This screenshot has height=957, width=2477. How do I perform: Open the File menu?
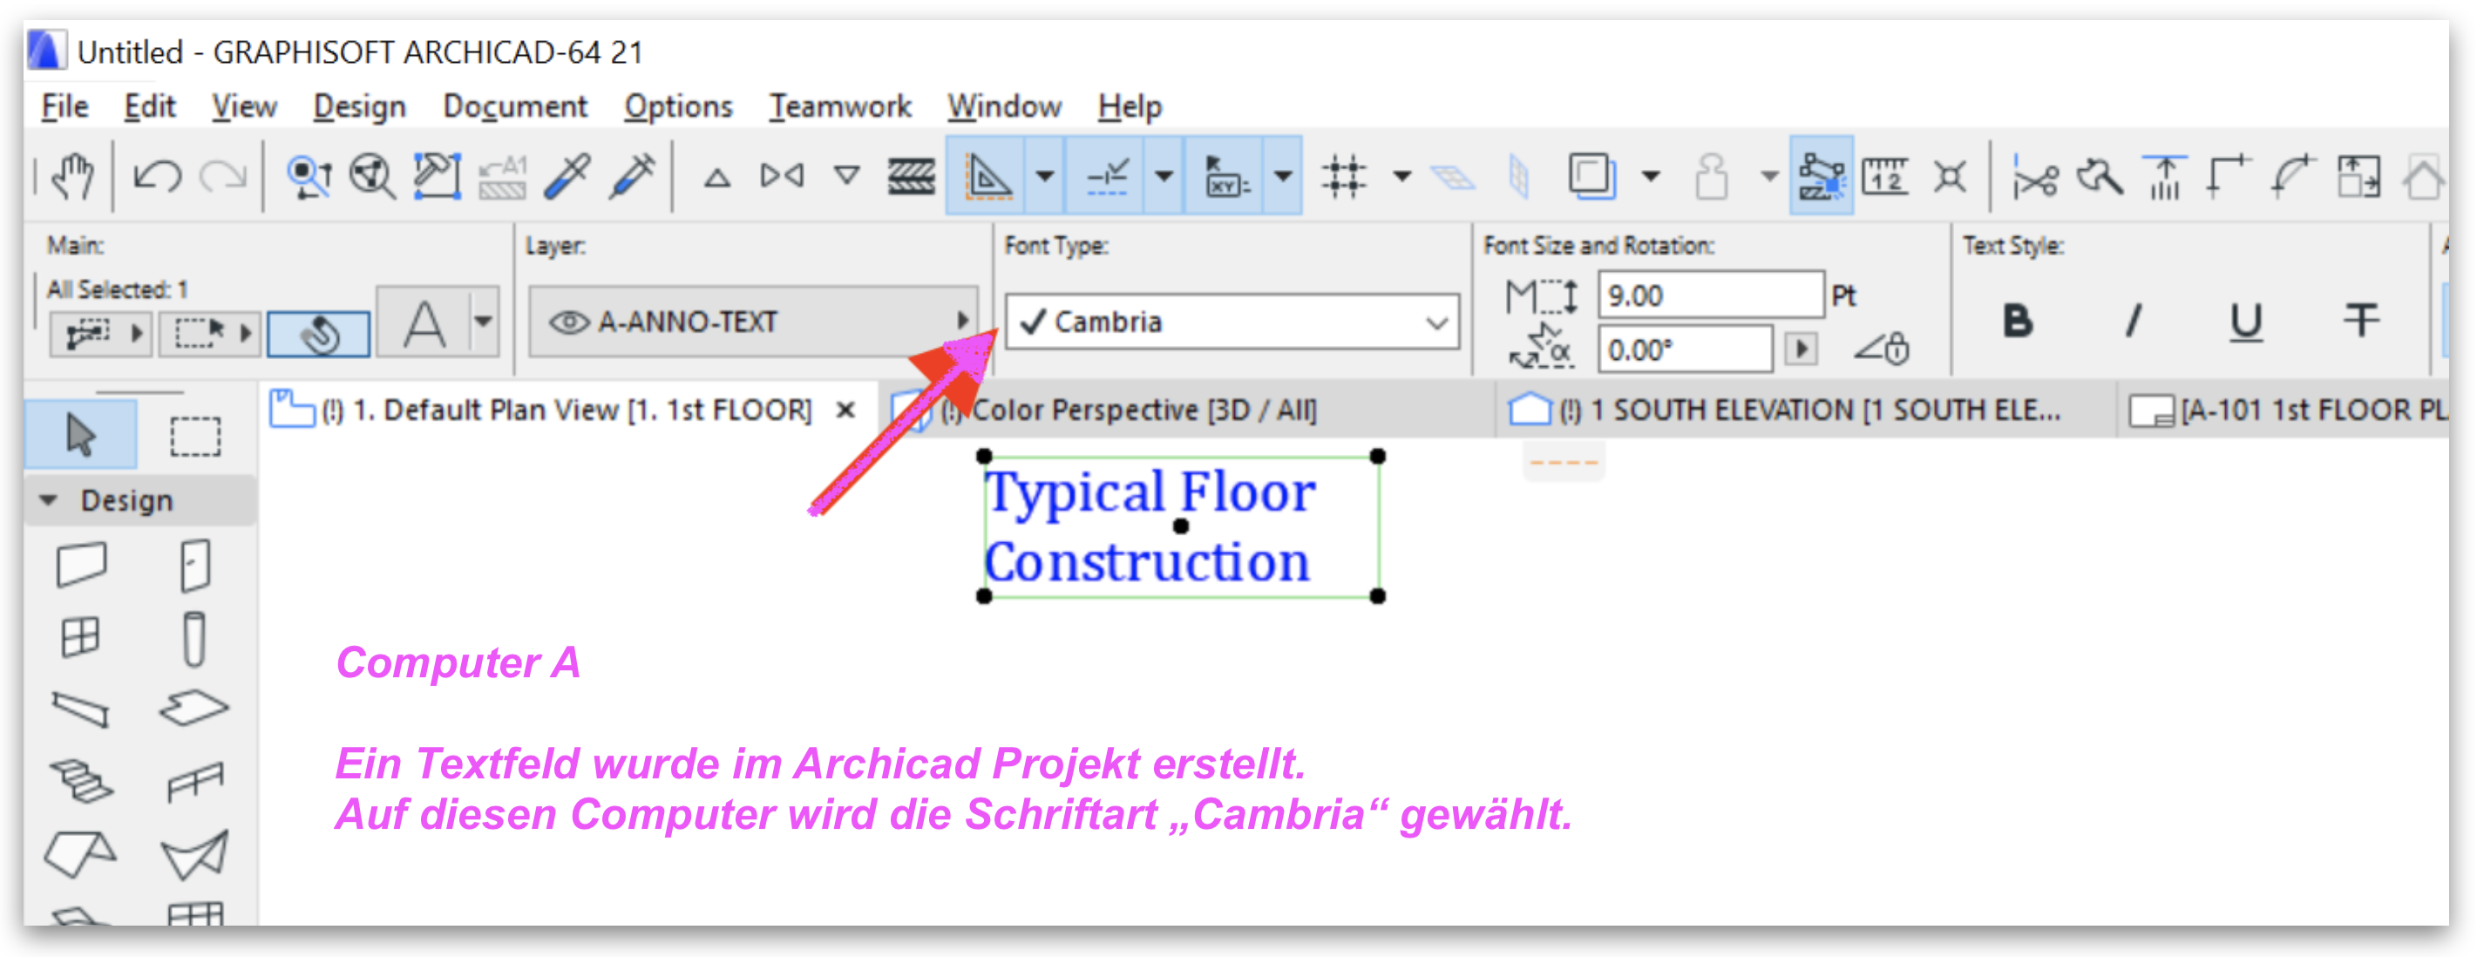[64, 105]
